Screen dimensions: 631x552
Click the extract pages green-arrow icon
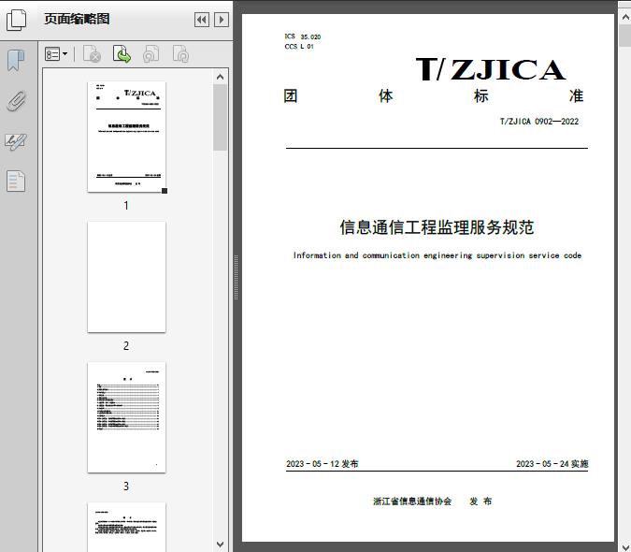coord(122,54)
